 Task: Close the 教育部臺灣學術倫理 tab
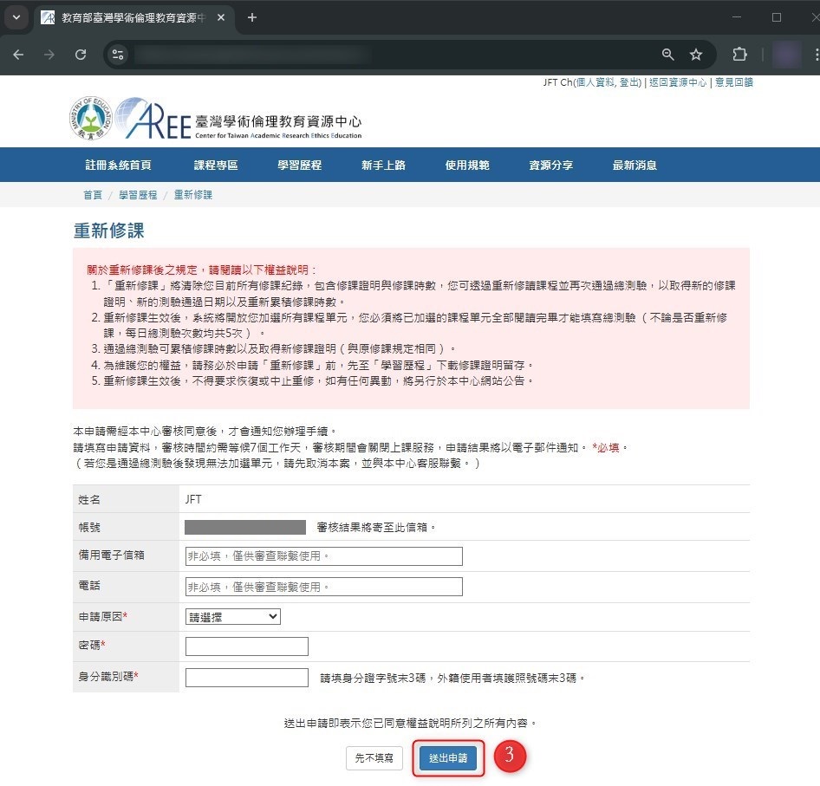[221, 17]
